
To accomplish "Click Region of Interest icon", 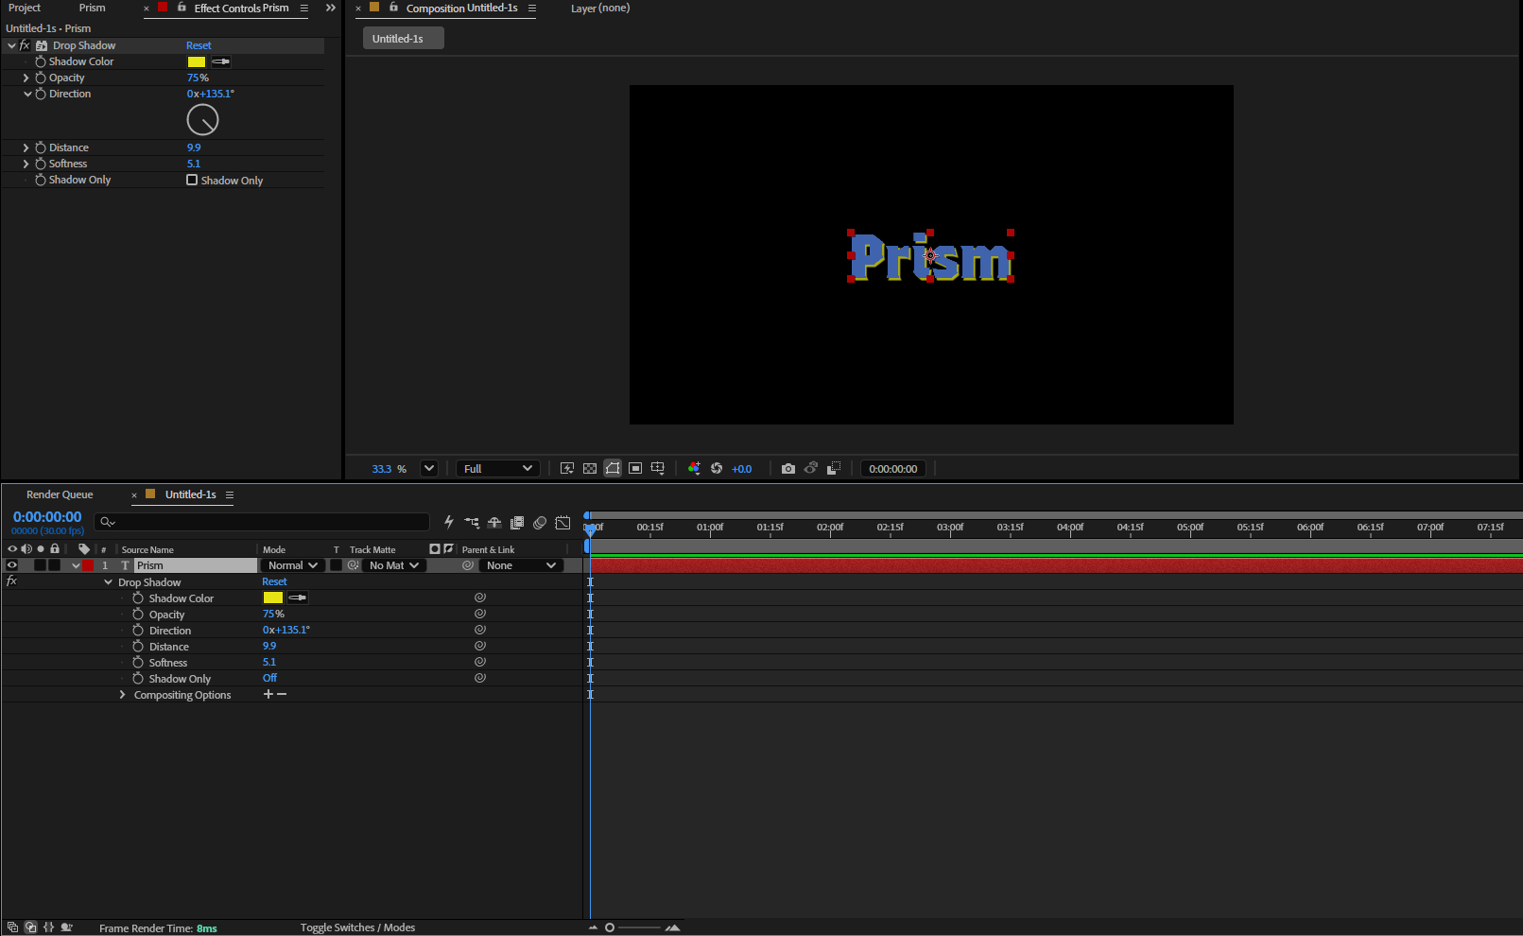I will (635, 469).
